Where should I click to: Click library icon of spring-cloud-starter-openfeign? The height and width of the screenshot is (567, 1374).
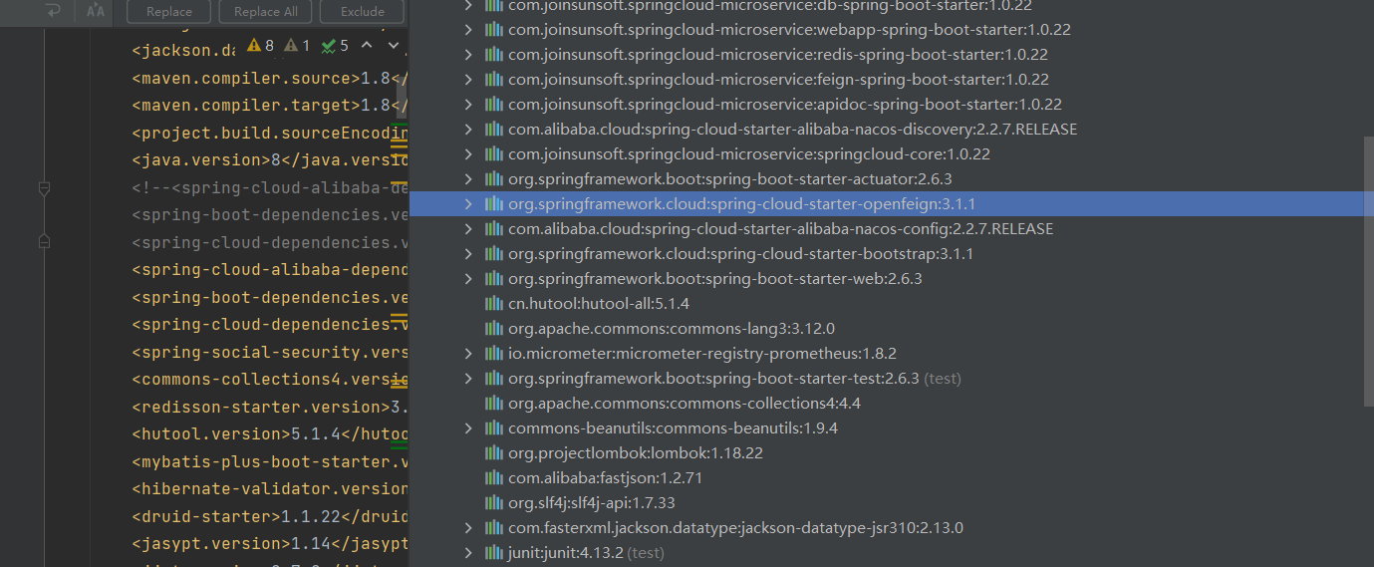[x=493, y=204]
